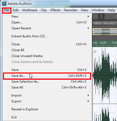Open the Help menu
117x121 pixels.
(x=111, y=10)
